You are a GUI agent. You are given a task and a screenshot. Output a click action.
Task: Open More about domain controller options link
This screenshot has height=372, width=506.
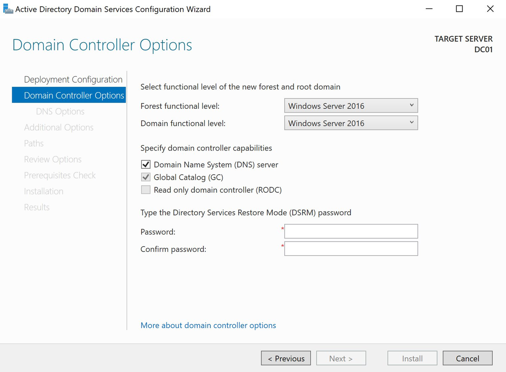pyautogui.click(x=208, y=325)
